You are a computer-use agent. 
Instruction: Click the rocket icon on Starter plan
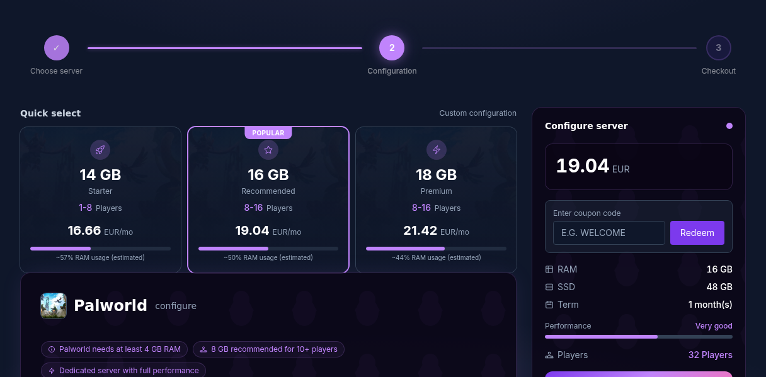(x=100, y=150)
